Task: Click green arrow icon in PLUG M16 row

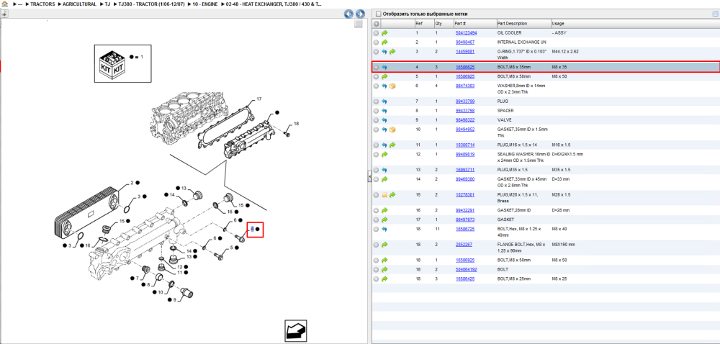Action: [x=392, y=145]
